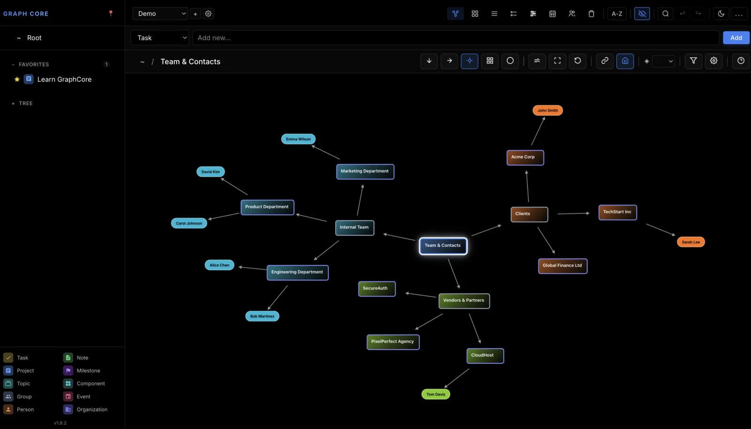The width and height of the screenshot is (751, 429).
Task: Click the tilde breadcrumb before Team & Contacts
Action: pos(142,62)
